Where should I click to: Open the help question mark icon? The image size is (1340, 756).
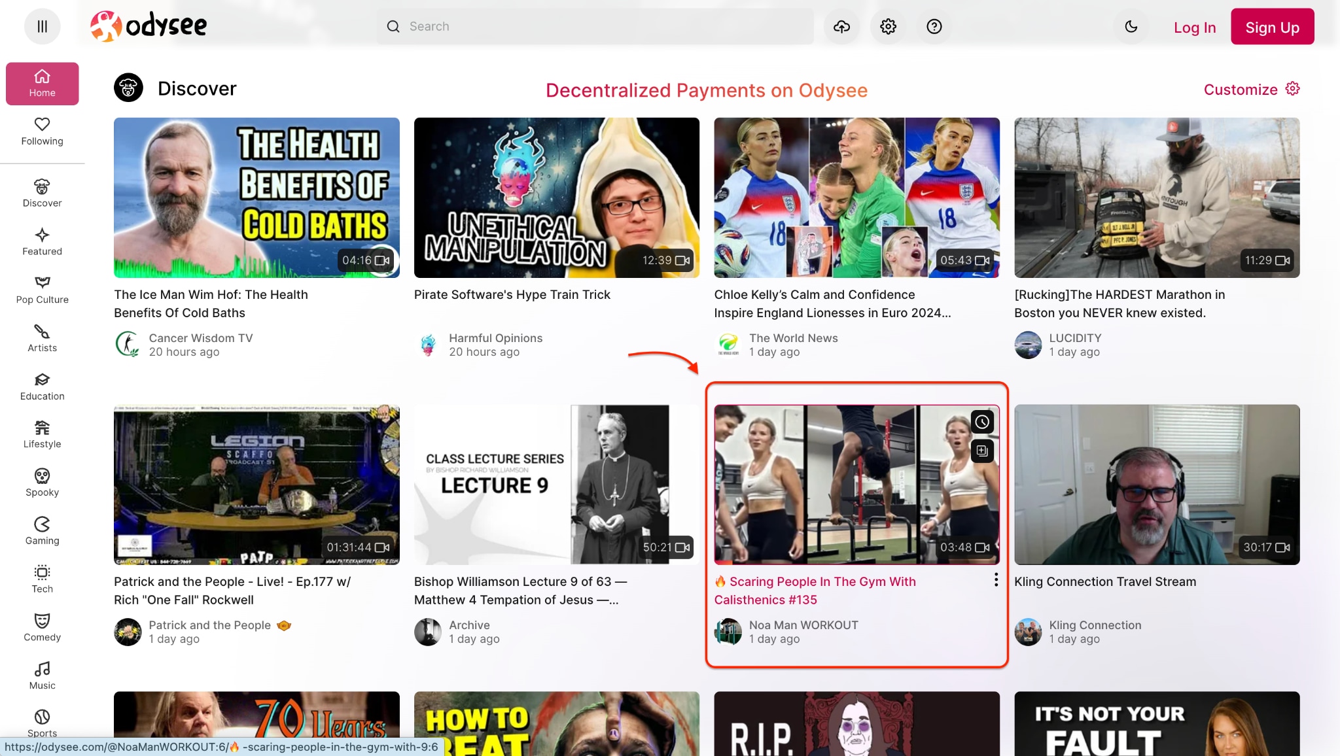[934, 26]
